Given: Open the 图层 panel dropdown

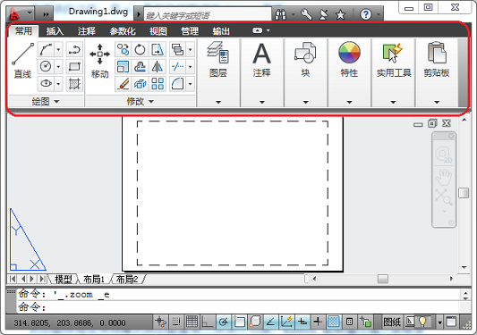Looking at the screenshot, I should pyautogui.click(x=218, y=102).
